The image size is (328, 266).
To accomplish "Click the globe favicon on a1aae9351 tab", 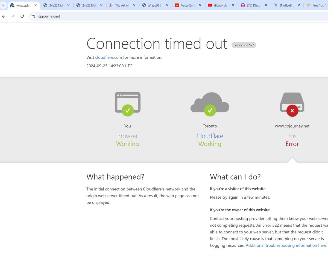I will tap(144, 5).
